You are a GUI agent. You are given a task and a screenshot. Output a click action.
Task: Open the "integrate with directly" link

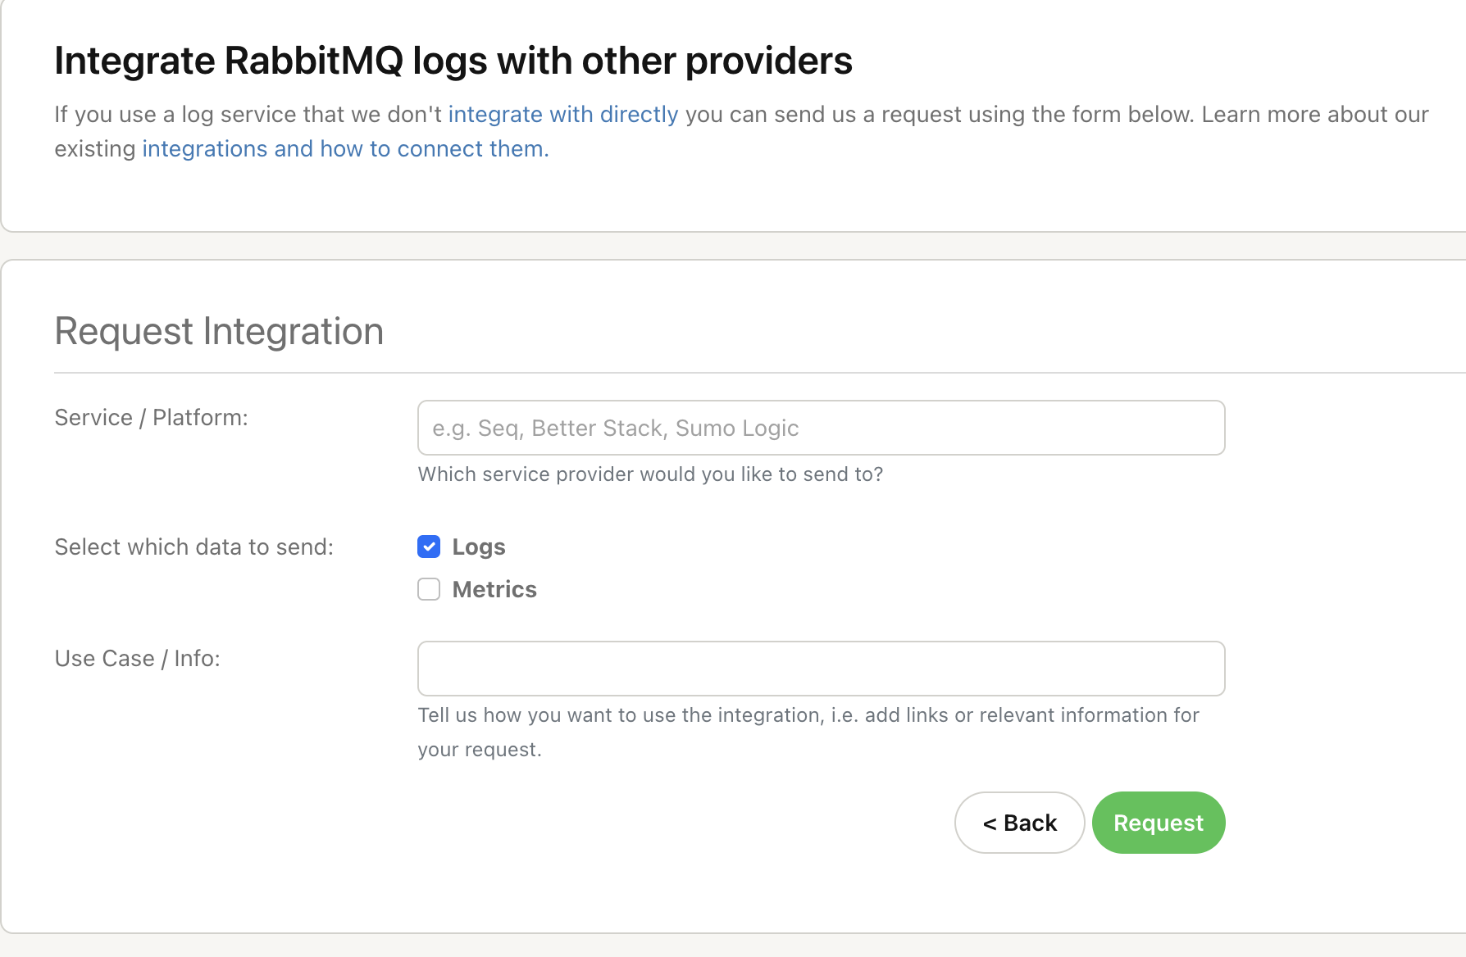tap(563, 115)
